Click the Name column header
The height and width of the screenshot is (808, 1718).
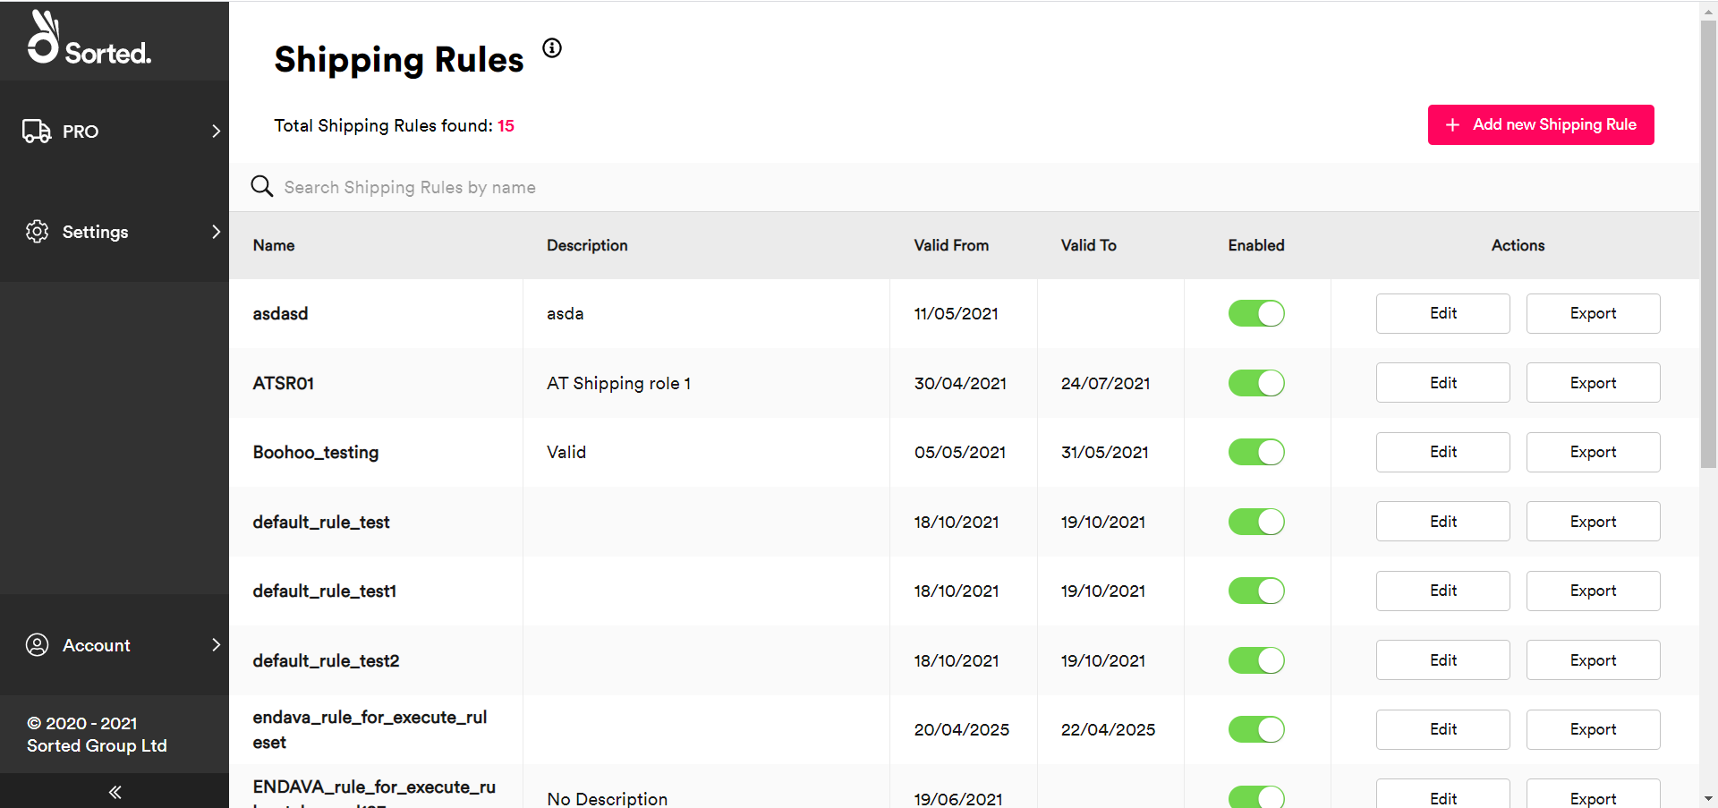274,245
